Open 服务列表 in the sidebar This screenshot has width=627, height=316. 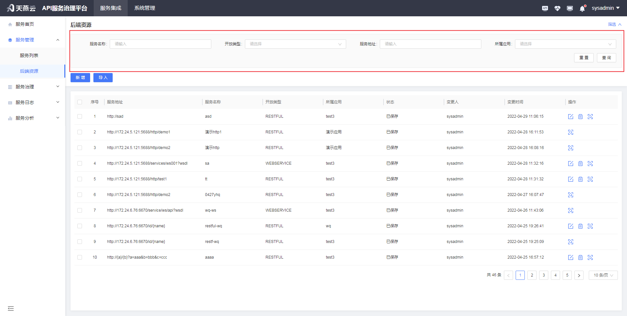click(x=29, y=55)
